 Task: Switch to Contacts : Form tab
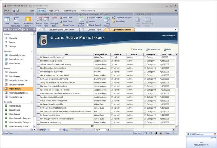click(x=93, y=30)
